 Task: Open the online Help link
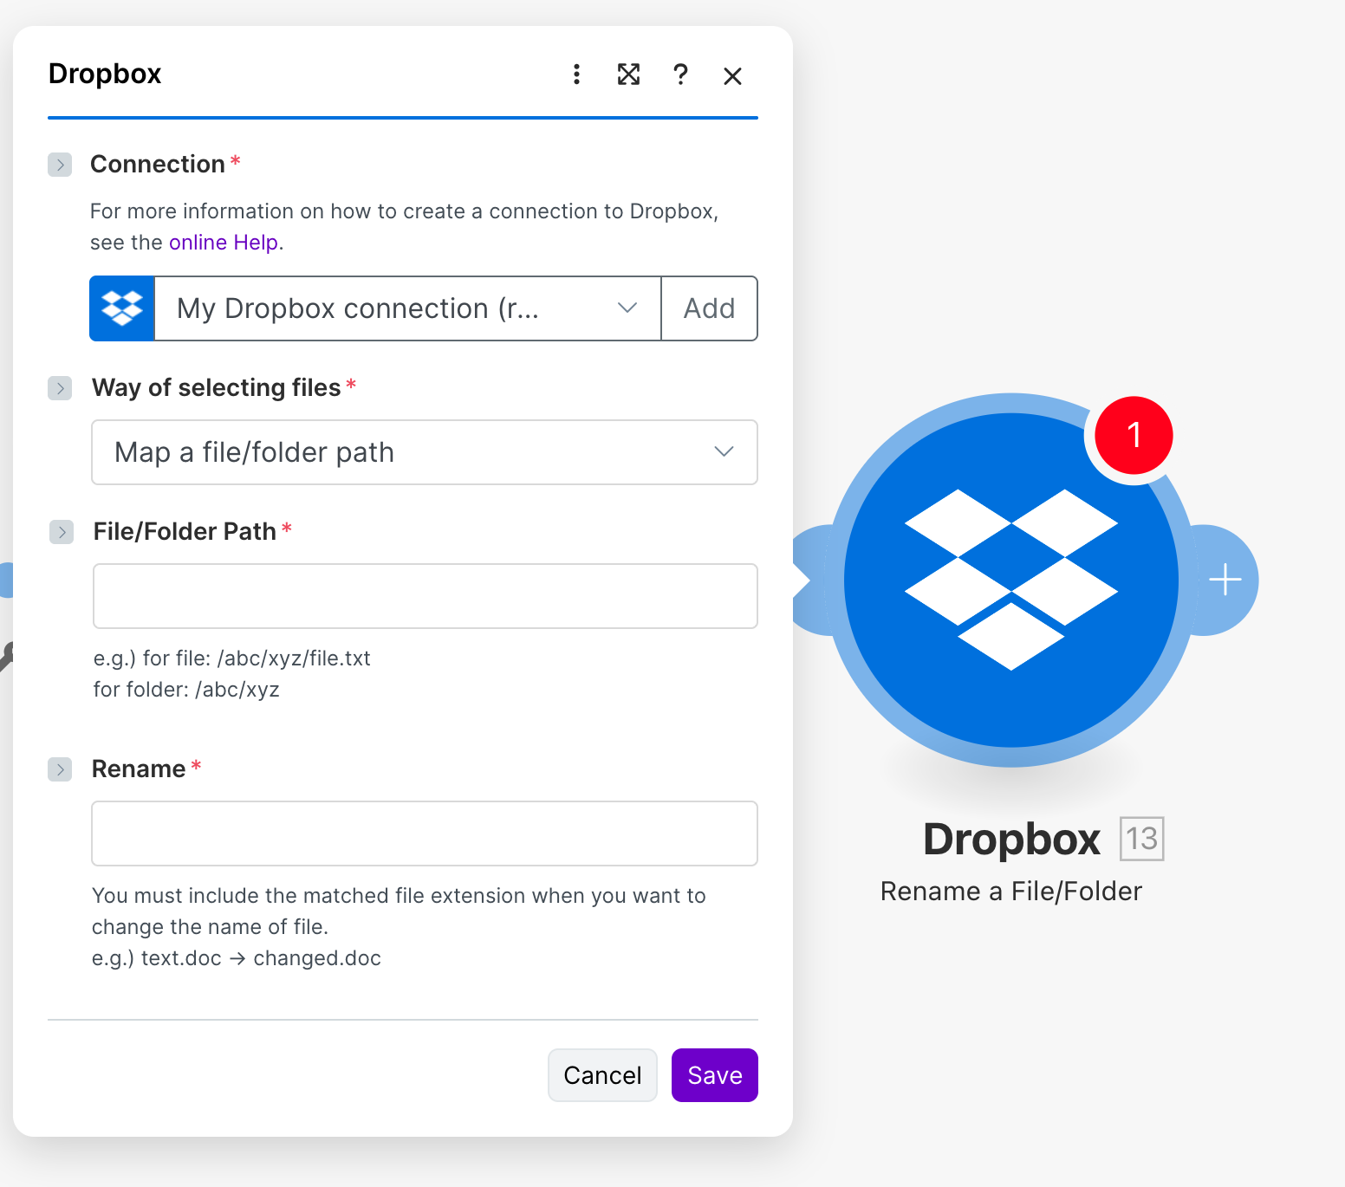click(224, 243)
